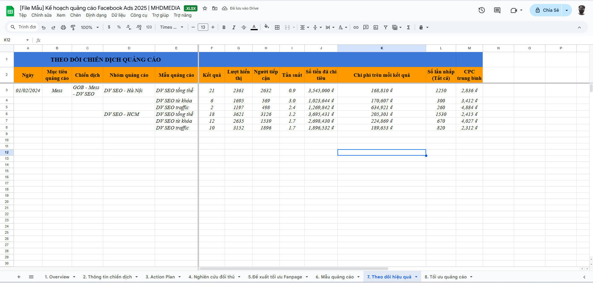
Task: Switch to the 1. Overview sheet tab
Action: tap(60, 277)
